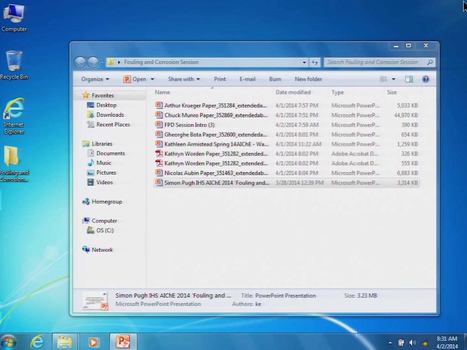Edit the Authors value ke in details pane
The height and width of the screenshot is (350, 467).
(x=258, y=304)
